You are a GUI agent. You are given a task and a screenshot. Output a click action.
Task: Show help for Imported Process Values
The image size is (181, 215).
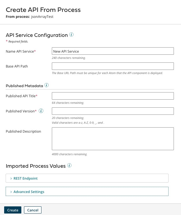tap(69, 165)
